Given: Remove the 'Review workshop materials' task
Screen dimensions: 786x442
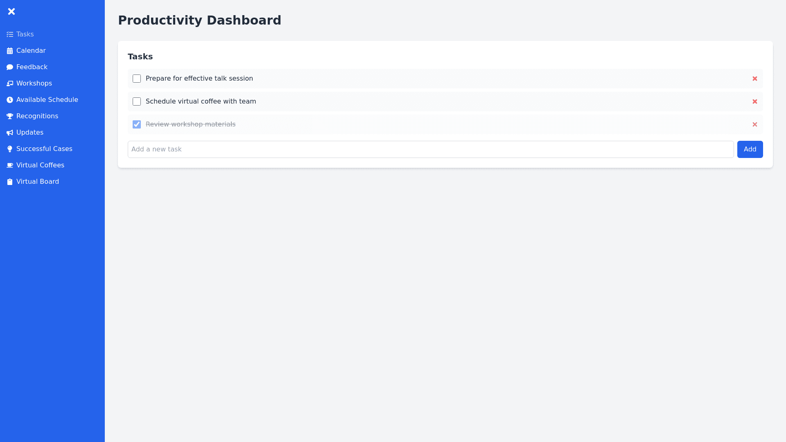Looking at the screenshot, I should (754, 124).
